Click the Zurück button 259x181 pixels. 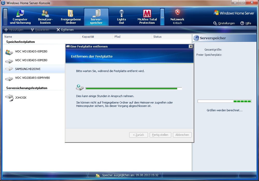(138, 135)
